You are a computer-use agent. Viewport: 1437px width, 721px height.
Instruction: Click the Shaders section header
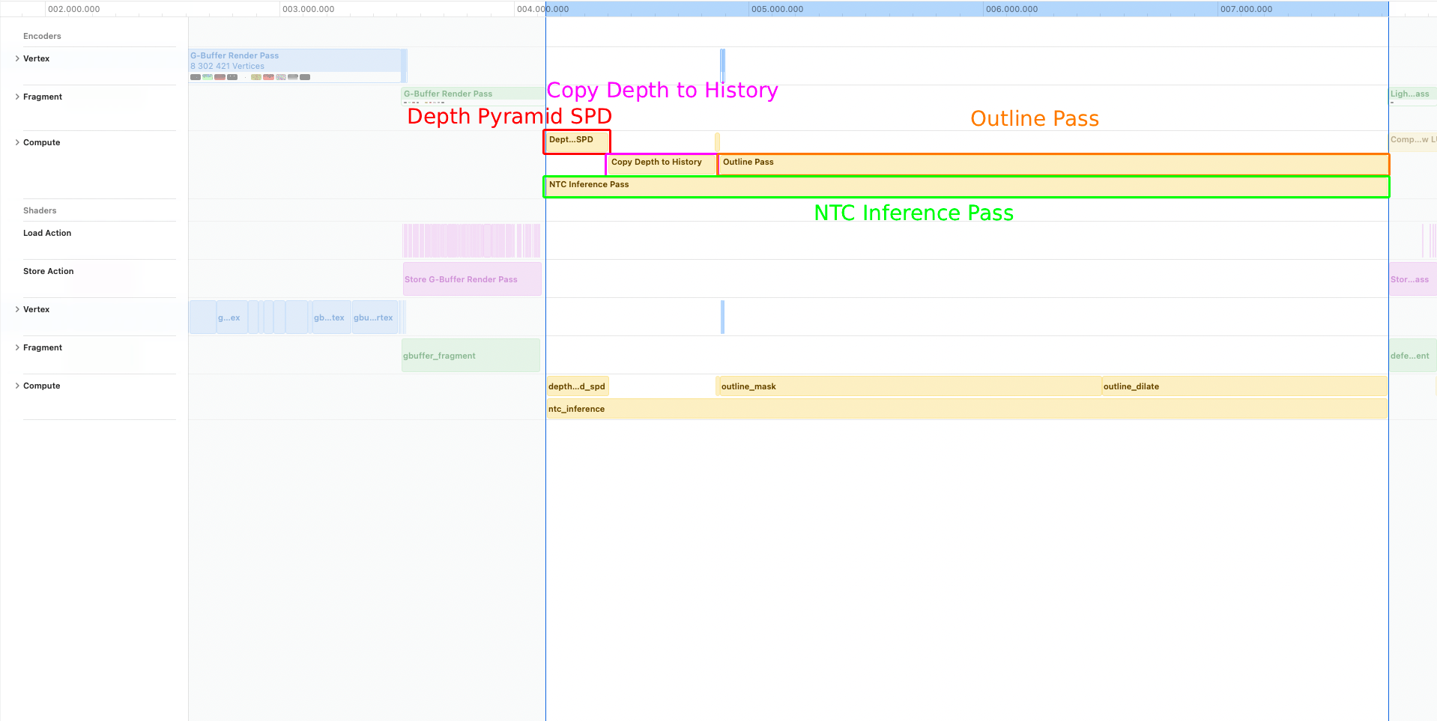click(40, 210)
